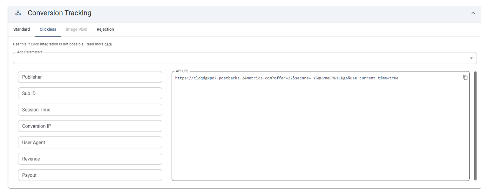
Task: Select the Image Pixel tab
Action: (77, 29)
